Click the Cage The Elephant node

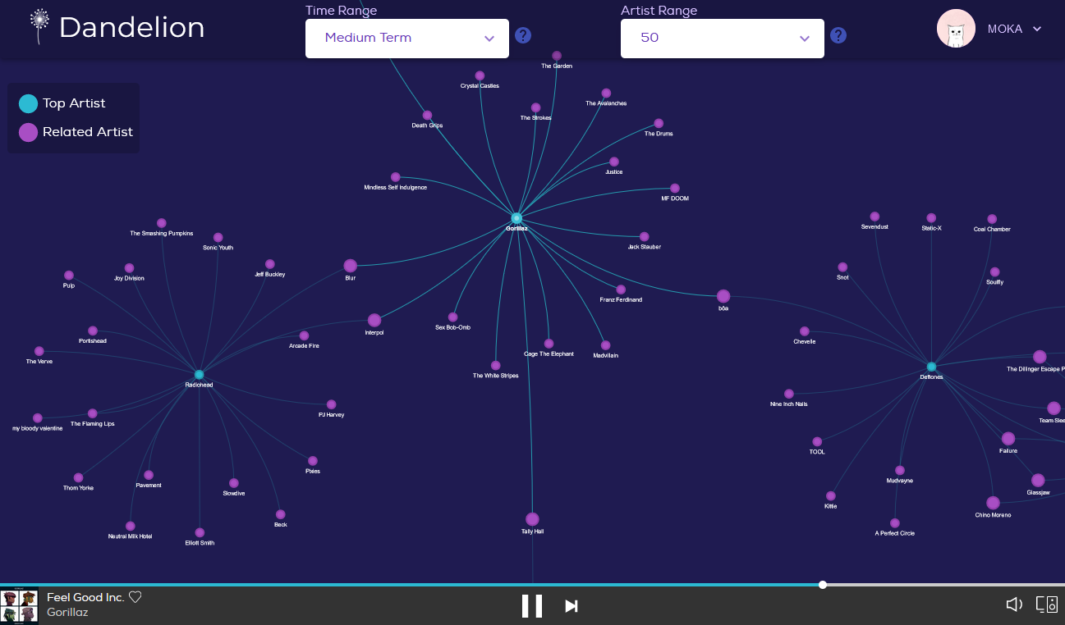pos(549,344)
